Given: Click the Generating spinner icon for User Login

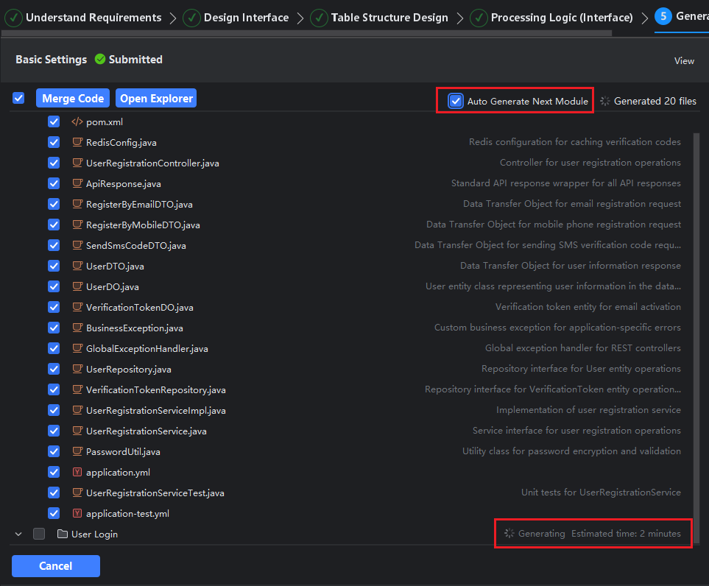Looking at the screenshot, I should pyautogui.click(x=509, y=533).
